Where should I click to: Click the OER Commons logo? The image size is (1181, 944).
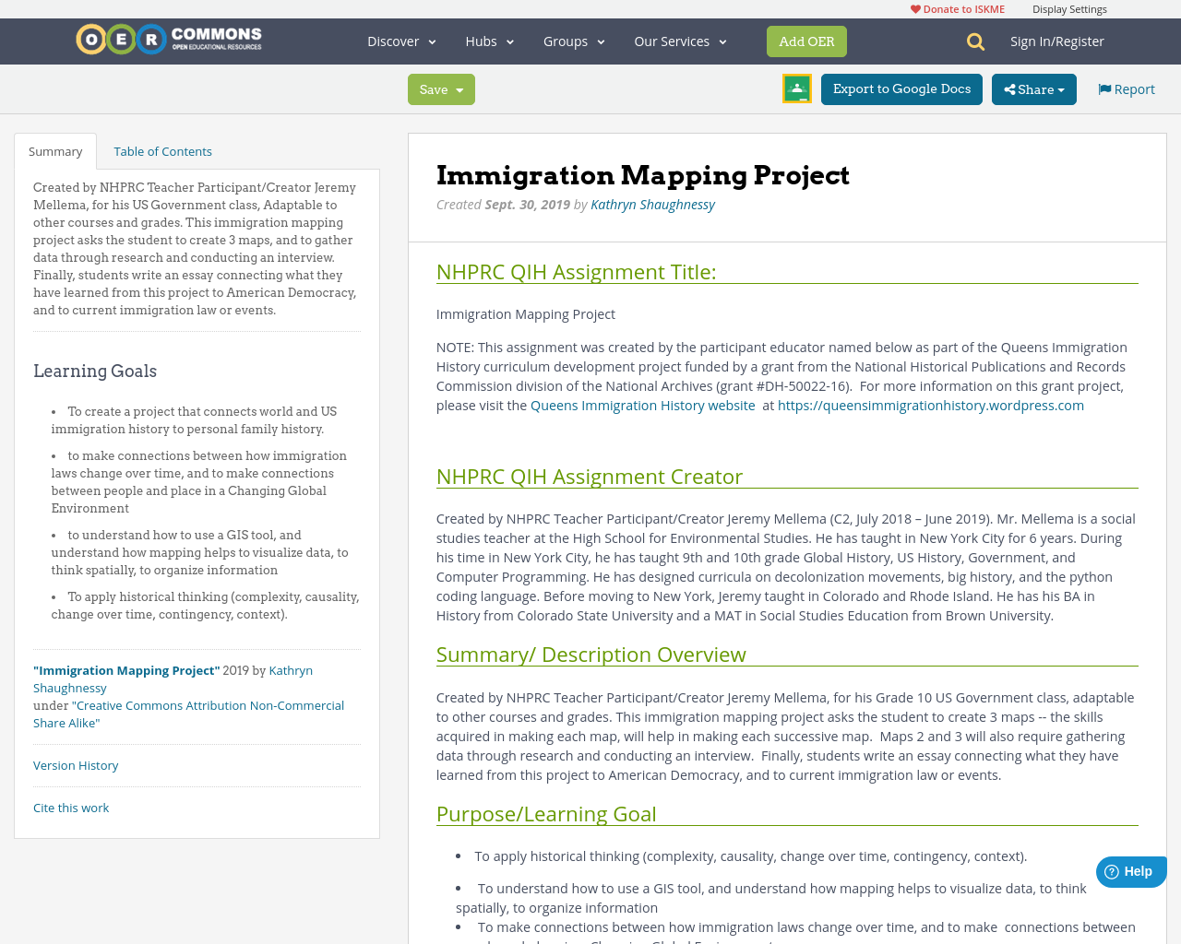[168, 37]
